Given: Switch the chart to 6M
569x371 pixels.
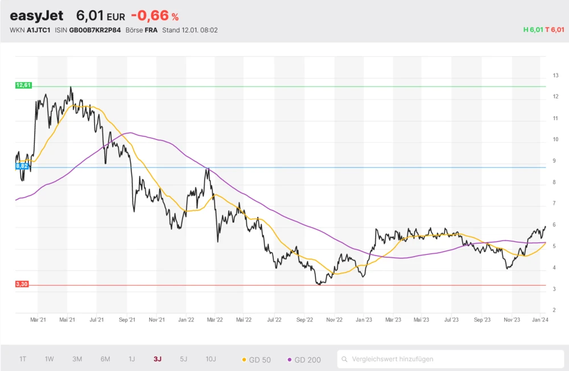Looking at the screenshot, I should click(105, 359).
